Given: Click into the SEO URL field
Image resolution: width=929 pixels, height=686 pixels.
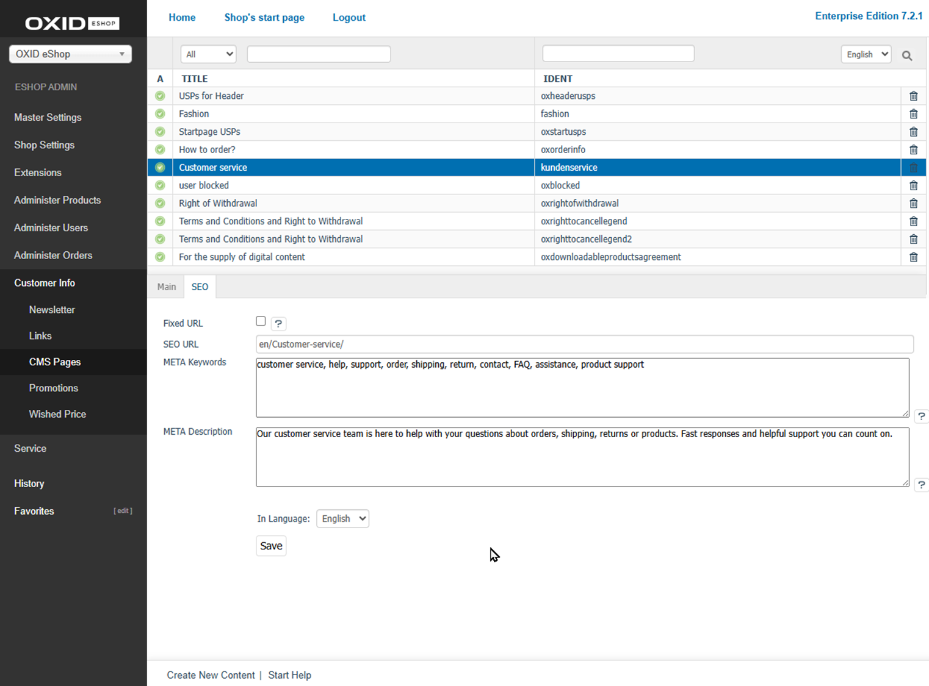Looking at the screenshot, I should 584,345.
